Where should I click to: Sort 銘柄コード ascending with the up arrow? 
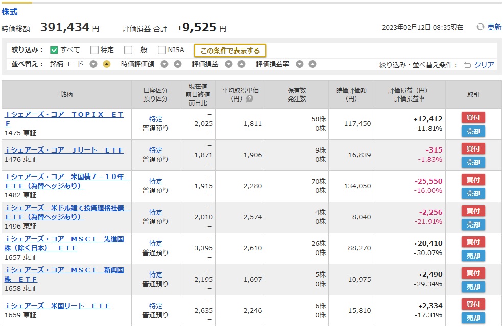point(107,64)
